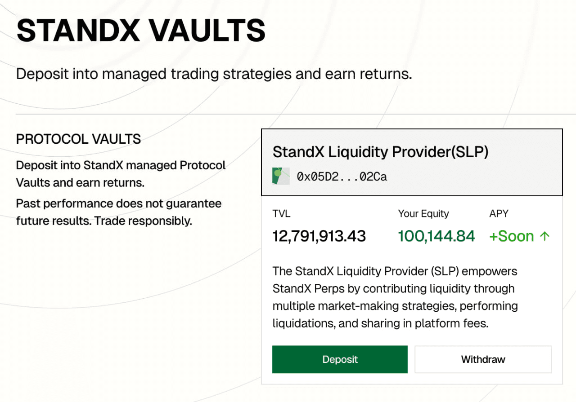Click the STANDX VAULTS page heading

[x=141, y=31]
